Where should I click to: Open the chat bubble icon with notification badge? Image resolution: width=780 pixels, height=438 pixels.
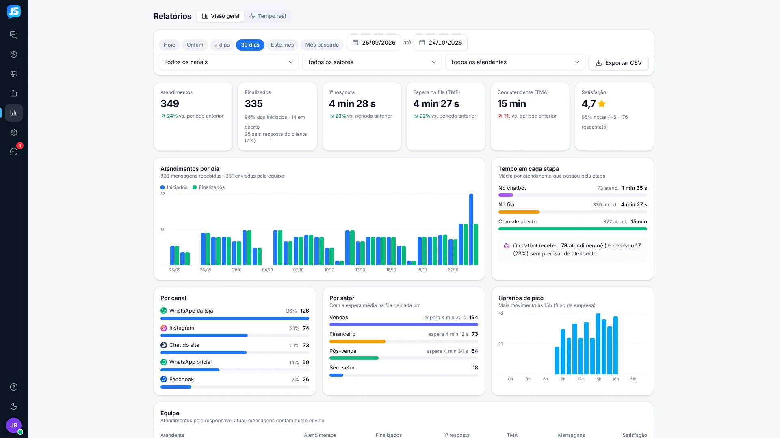14,152
